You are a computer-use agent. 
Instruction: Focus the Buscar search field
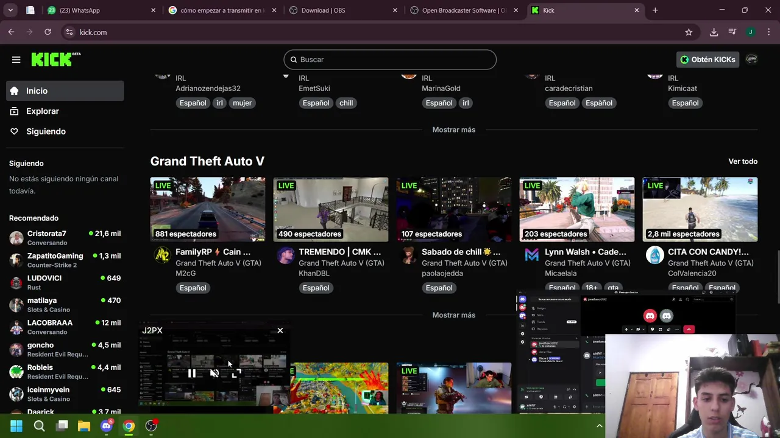tap(390, 60)
